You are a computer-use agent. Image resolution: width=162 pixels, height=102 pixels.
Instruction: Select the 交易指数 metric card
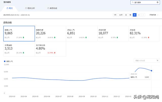click(x=19, y=49)
